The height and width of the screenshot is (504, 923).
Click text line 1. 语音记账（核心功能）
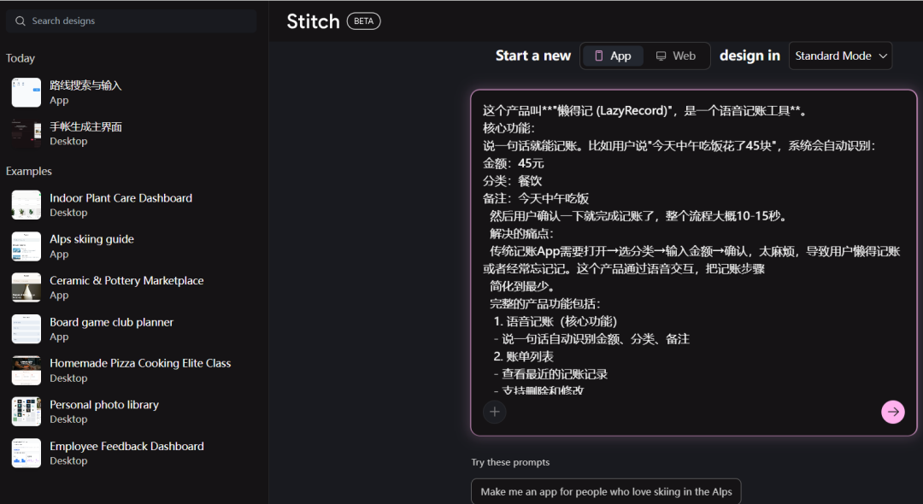coord(556,322)
